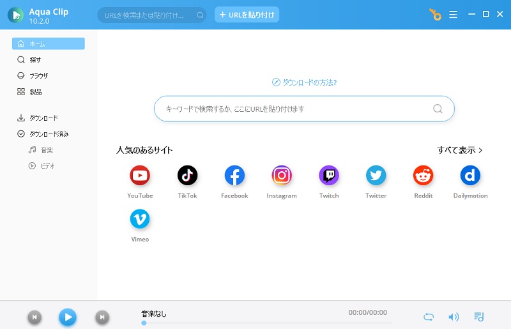This screenshot has width=511, height=329.
Task: Click the 00:00/00:00 time display
Action: click(x=368, y=312)
